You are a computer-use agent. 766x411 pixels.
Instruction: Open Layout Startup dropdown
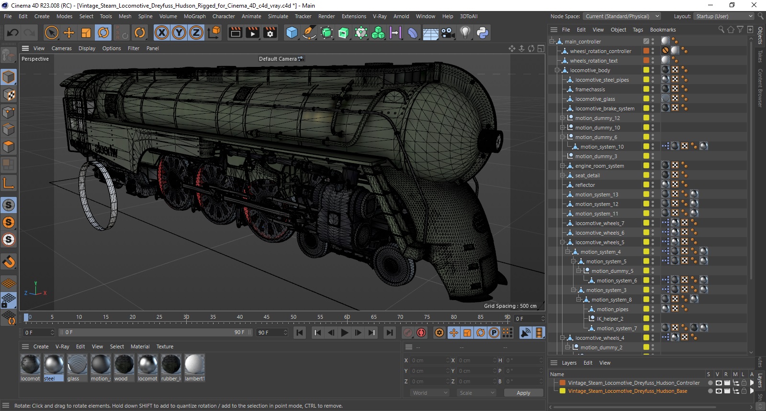(724, 16)
